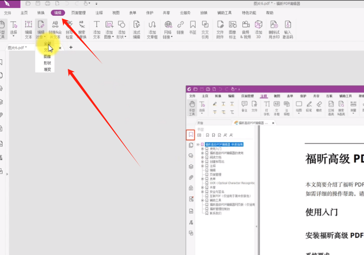Expand the 注释 bookmark tree node
The width and height of the screenshot is (364, 255).
point(202,166)
